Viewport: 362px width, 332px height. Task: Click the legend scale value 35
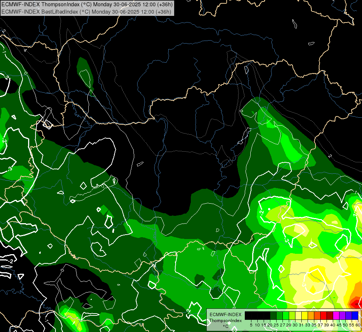click(x=314, y=325)
